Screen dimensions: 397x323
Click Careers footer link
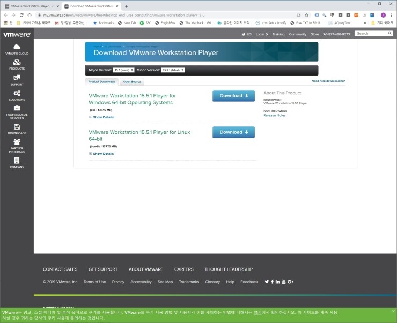point(184,269)
